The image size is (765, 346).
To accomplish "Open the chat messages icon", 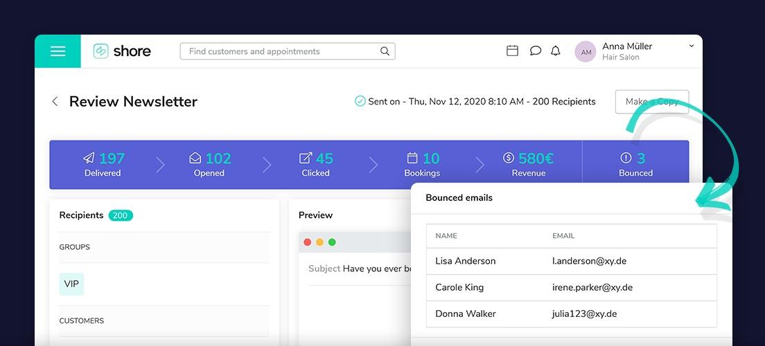I will click(x=535, y=51).
